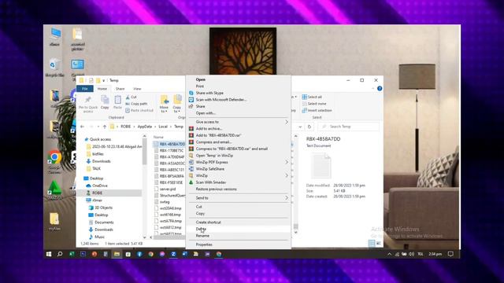Click the address bar refresh button
This screenshot has height=283, width=504.
pyautogui.click(x=309, y=127)
